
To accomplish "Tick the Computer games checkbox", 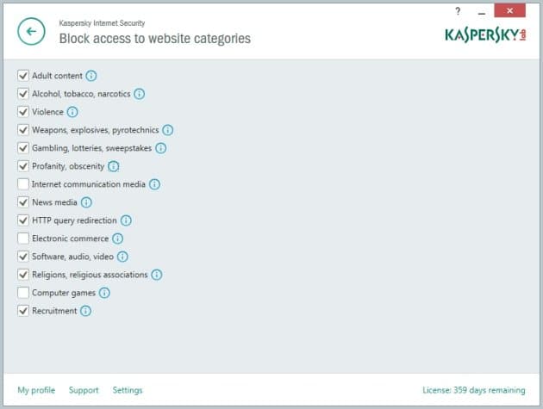I will [23, 293].
